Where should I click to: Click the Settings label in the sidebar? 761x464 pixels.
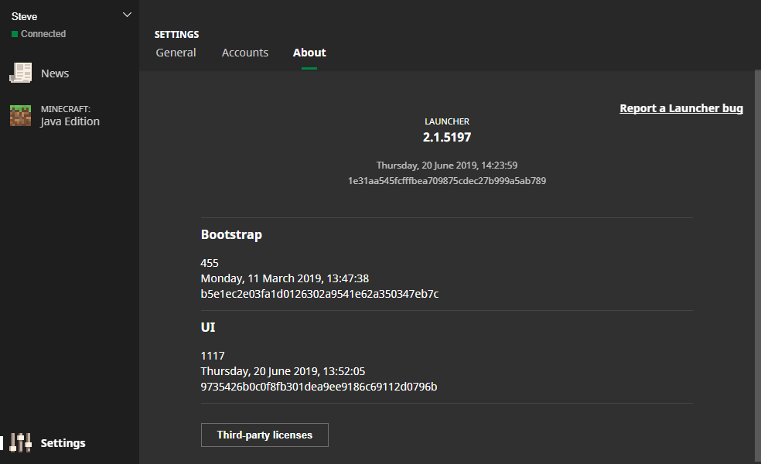tap(63, 443)
